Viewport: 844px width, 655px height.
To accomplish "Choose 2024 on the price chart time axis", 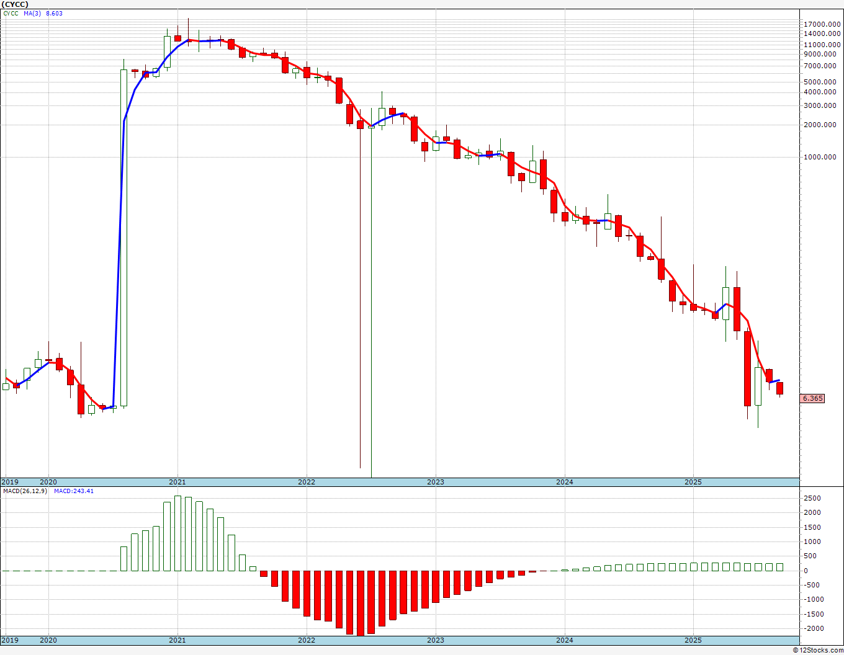I will coord(565,482).
